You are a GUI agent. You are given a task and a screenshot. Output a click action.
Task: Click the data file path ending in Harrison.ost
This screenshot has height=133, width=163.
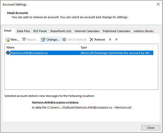81,107
